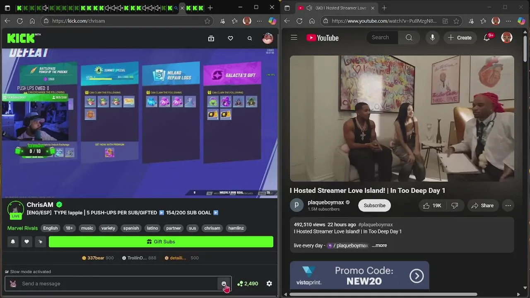
Task: Favorite the Kick page with star icon
Action: coord(207,21)
